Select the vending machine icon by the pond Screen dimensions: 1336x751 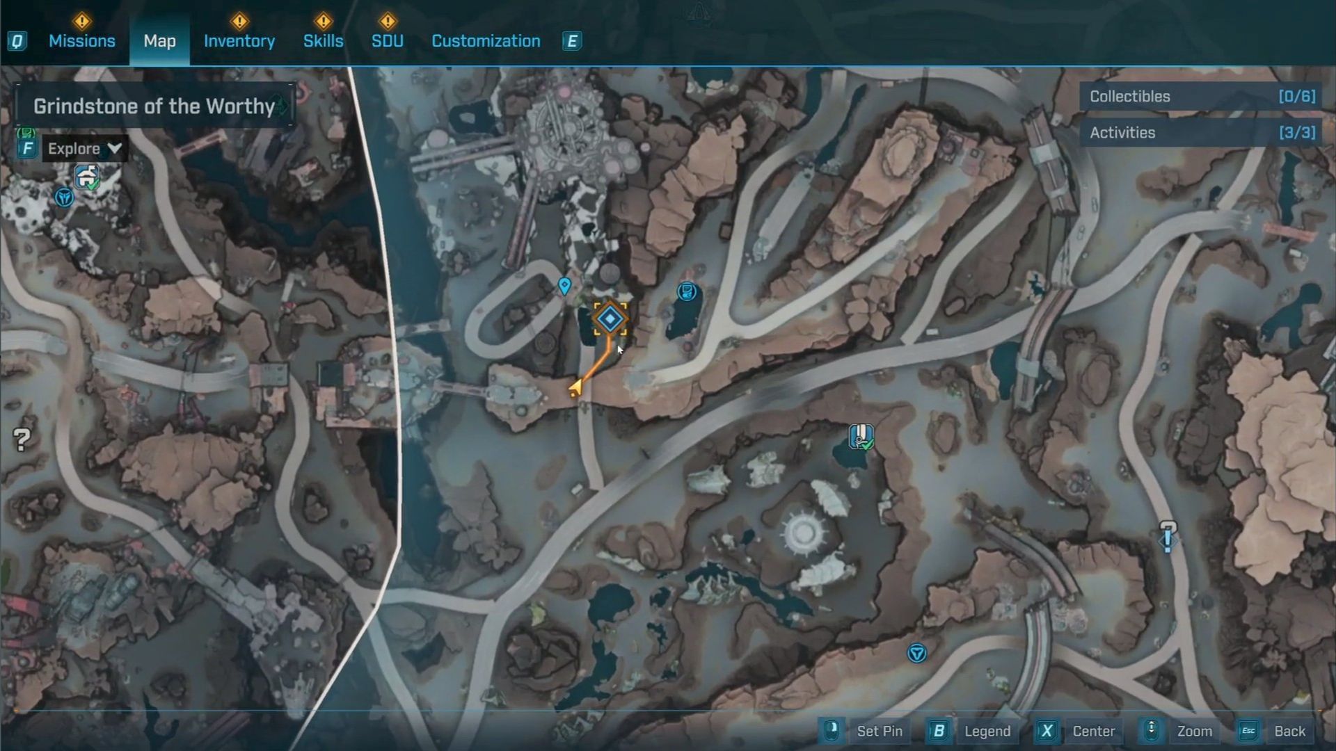coord(687,291)
